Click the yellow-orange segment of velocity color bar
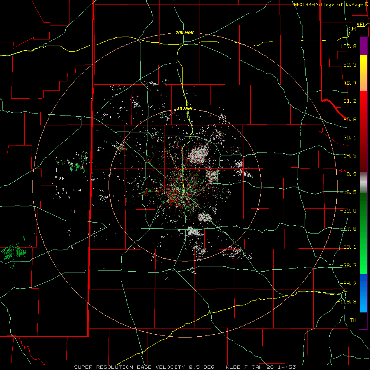Screen dimensions: 370x370 click(363, 73)
